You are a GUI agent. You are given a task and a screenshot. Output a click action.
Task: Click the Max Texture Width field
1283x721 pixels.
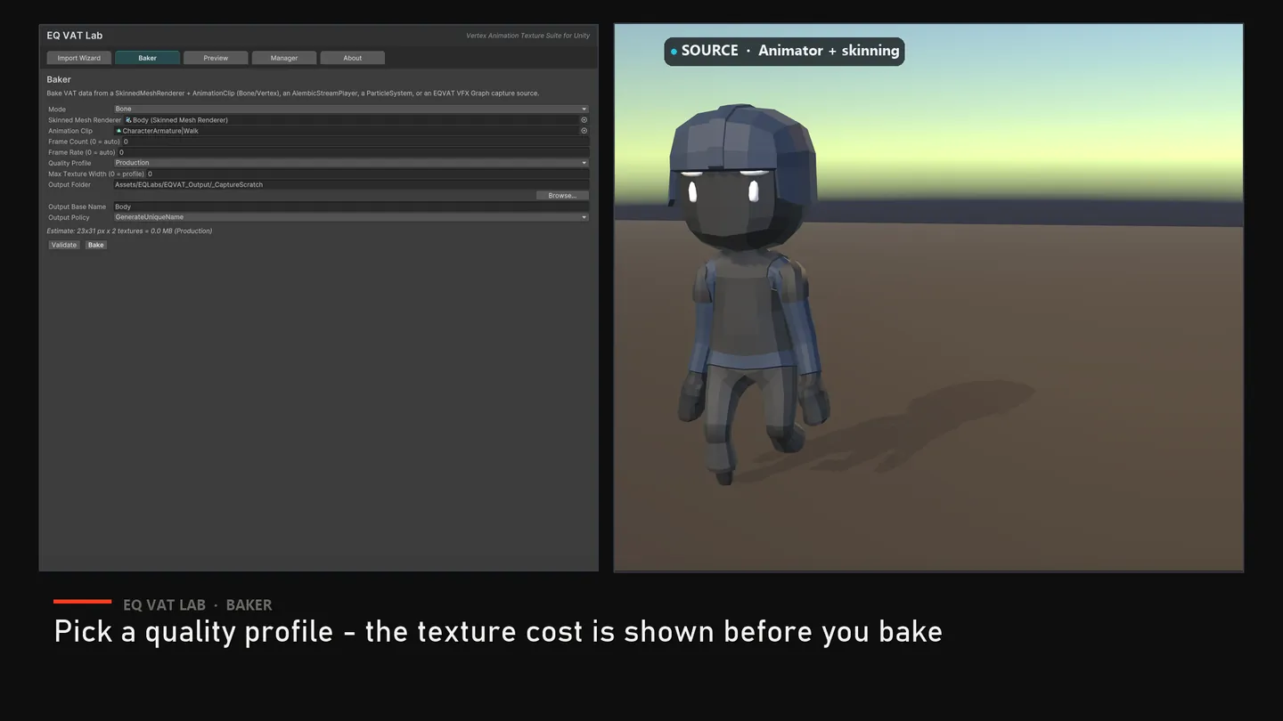[x=368, y=174]
